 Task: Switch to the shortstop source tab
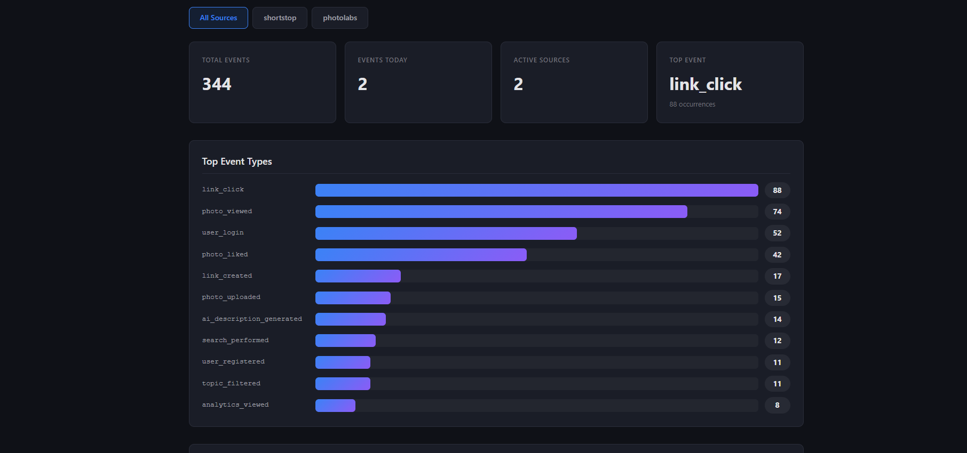pyautogui.click(x=280, y=18)
